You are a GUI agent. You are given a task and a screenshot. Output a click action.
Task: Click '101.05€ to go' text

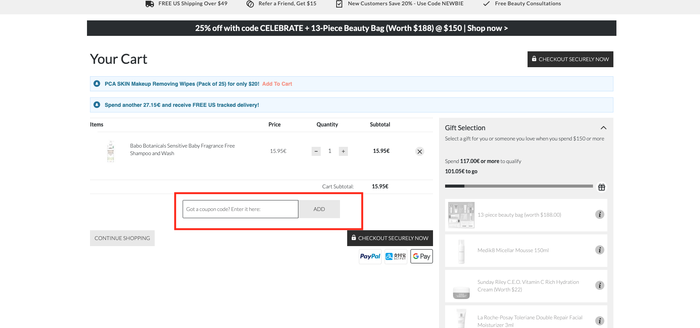pyautogui.click(x=461, y=171)
